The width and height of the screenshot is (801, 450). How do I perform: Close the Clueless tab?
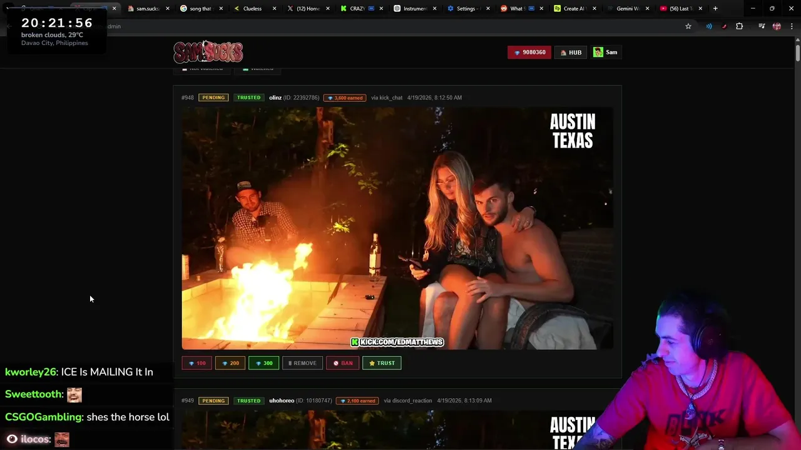coord(274,9)
